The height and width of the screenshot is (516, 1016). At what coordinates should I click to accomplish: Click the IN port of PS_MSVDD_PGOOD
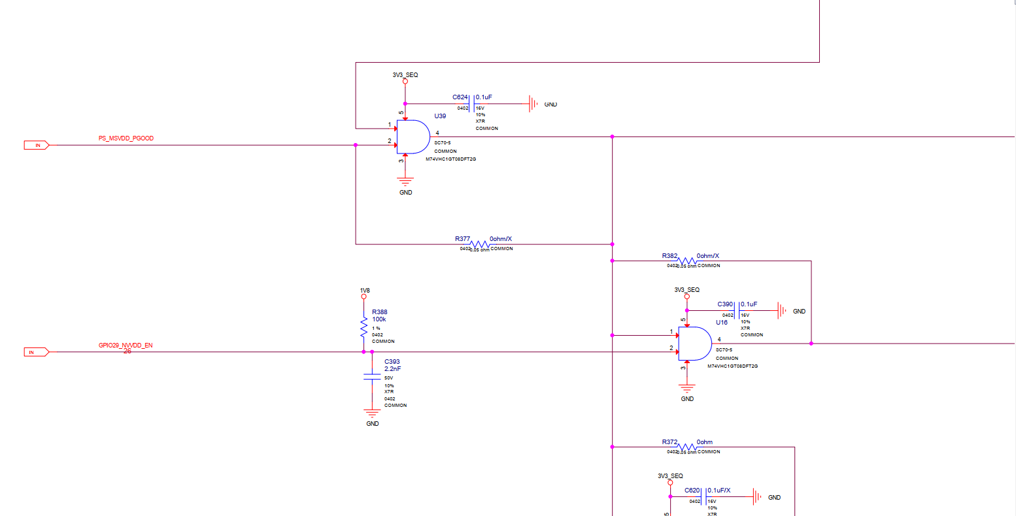pyautogui.click(x=37, y=145)
